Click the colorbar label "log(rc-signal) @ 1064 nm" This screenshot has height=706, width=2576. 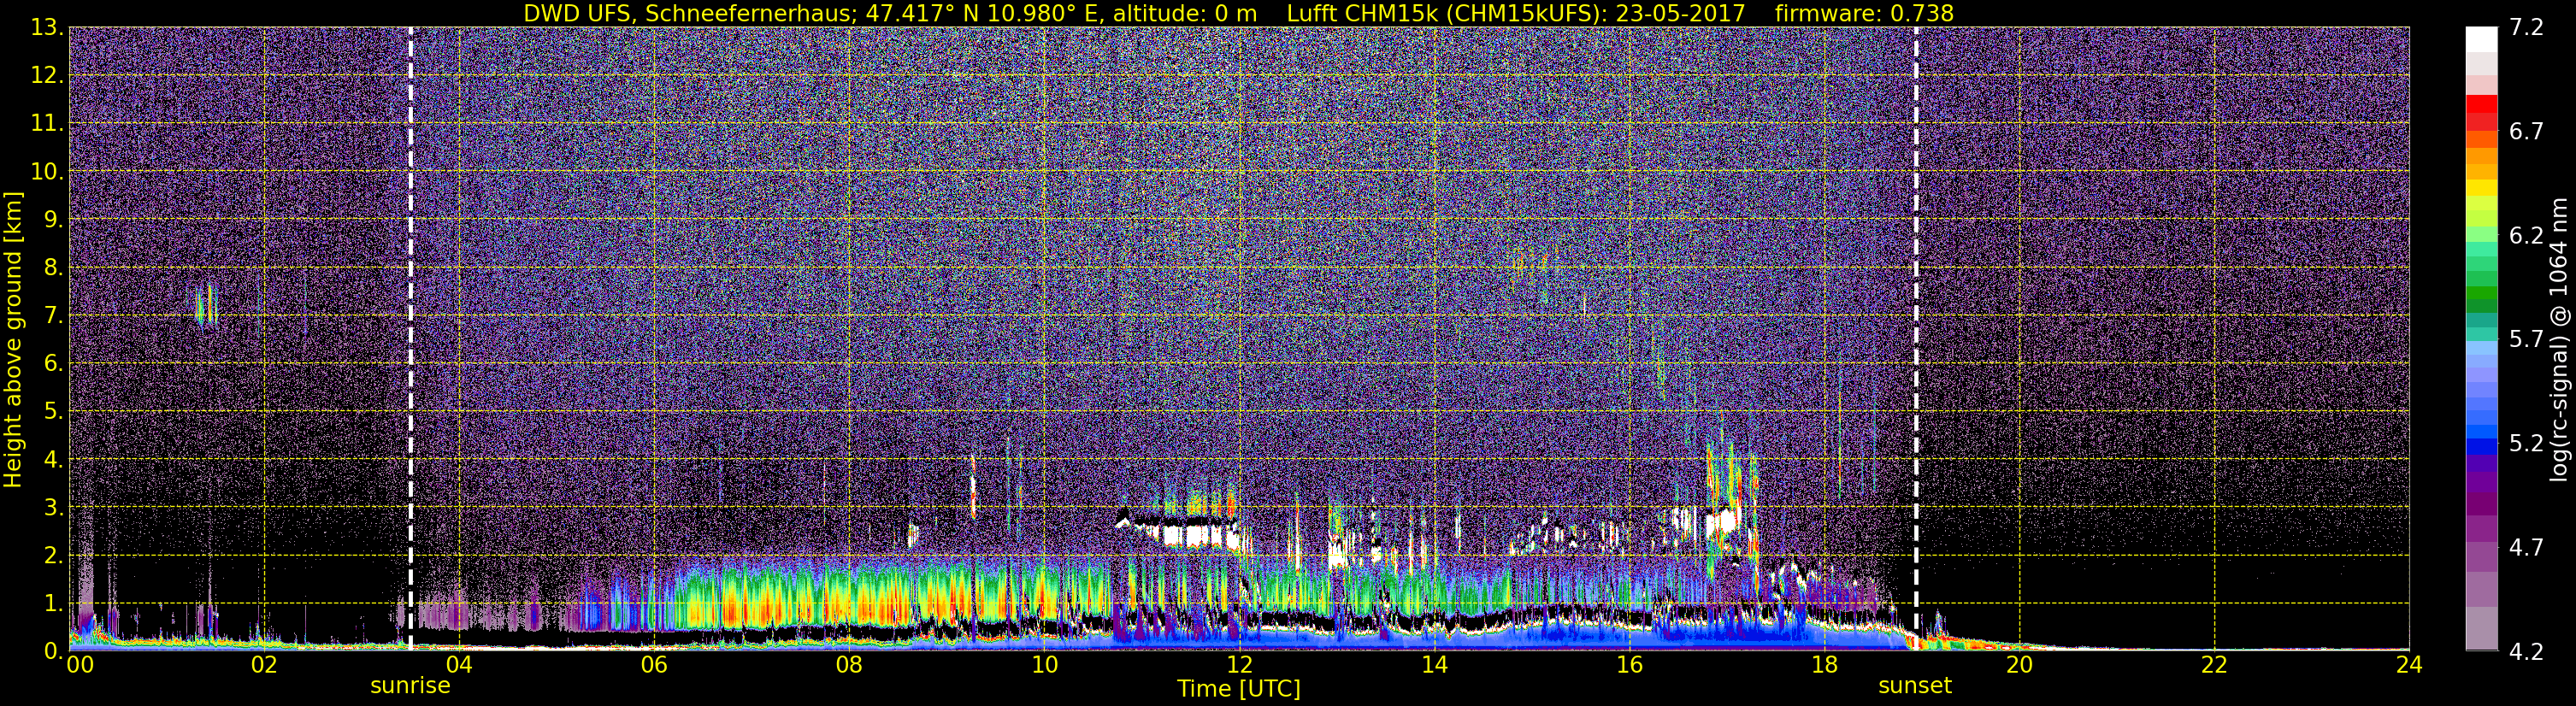coord(2559,340)
